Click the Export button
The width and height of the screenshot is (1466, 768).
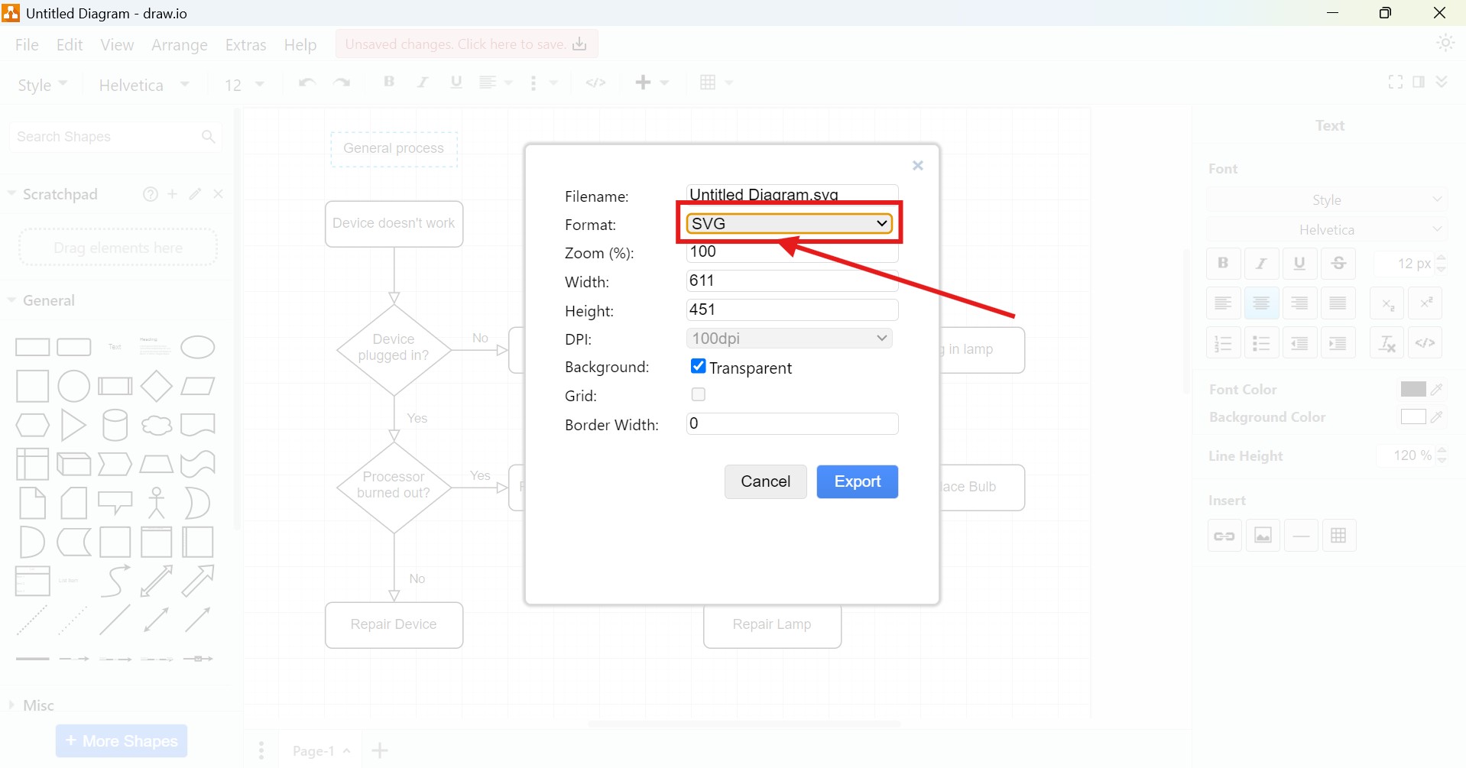click(856, 481)
